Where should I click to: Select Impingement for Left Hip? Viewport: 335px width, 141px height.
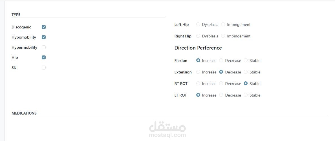[x=223, y=24]
